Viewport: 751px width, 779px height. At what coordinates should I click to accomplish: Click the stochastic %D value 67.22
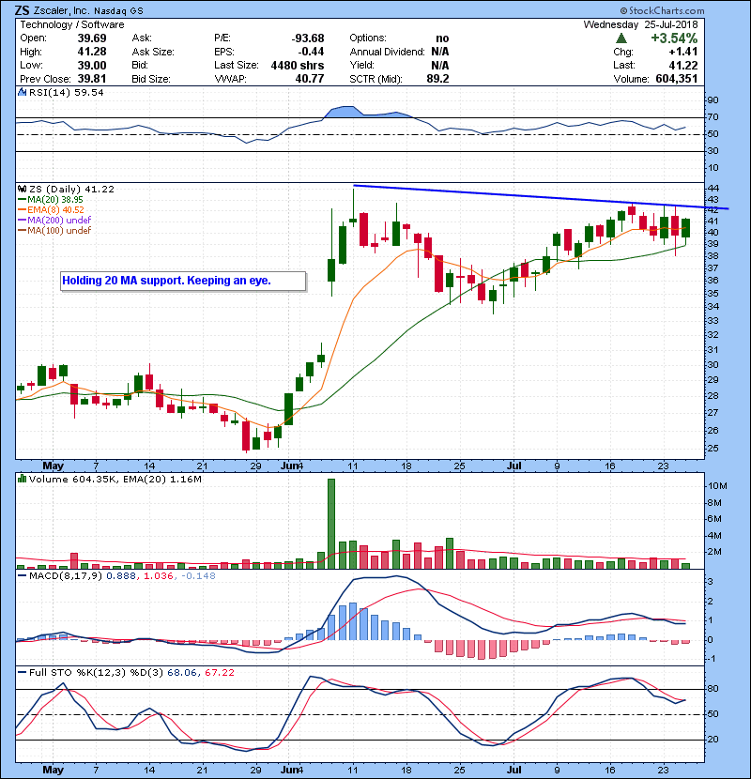(220, 673)
